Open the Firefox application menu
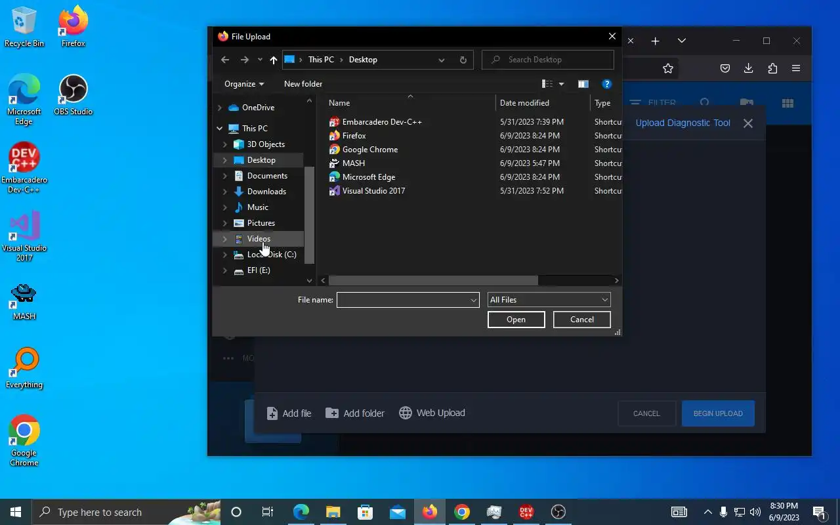 796,68
